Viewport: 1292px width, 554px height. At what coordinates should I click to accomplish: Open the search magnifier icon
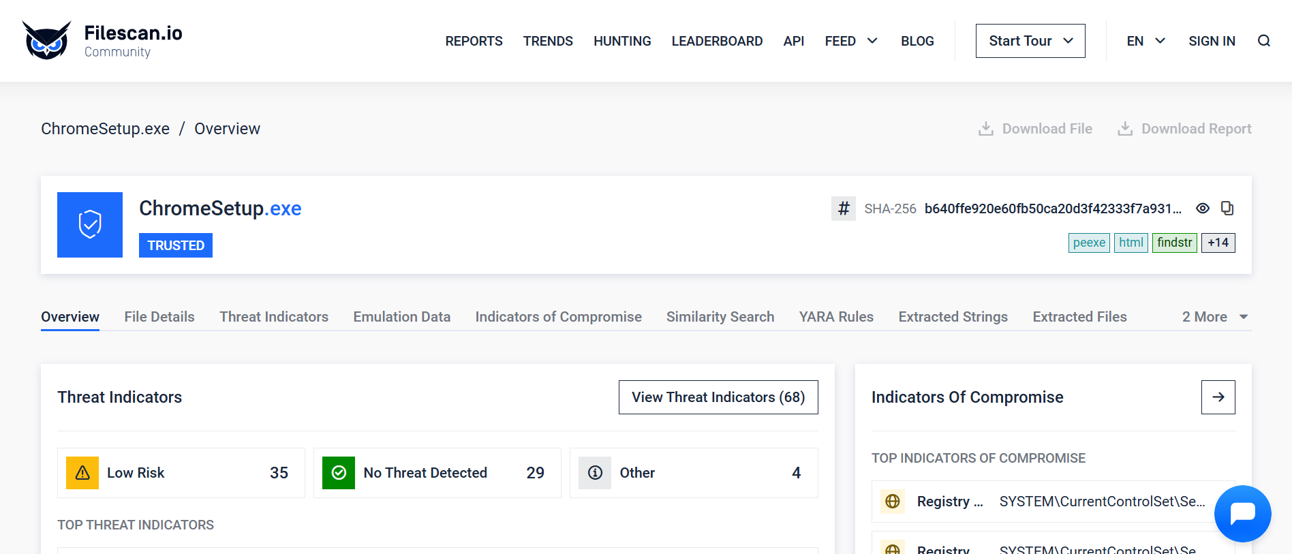pyautogui.click(x=1263, y=41)
